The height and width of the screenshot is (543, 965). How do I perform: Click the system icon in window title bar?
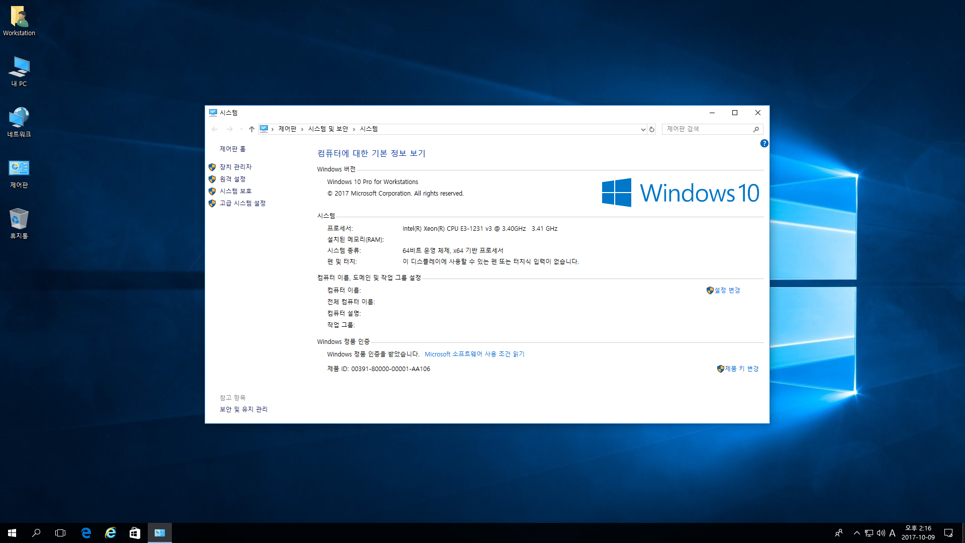pyautogui.click(x=213, y=113)
